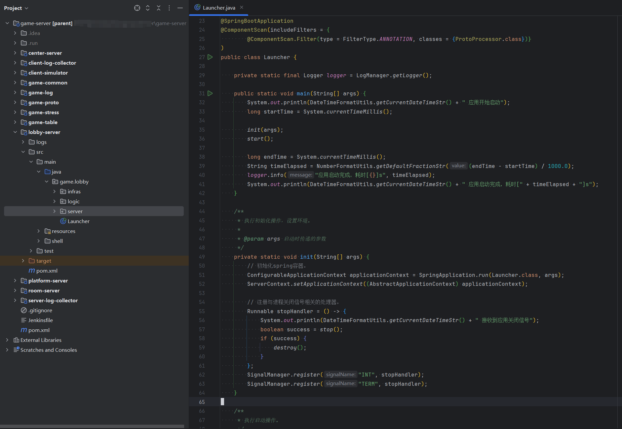Select the game-stress module
This screenshot has height=429, width=622.
(44, 112)
